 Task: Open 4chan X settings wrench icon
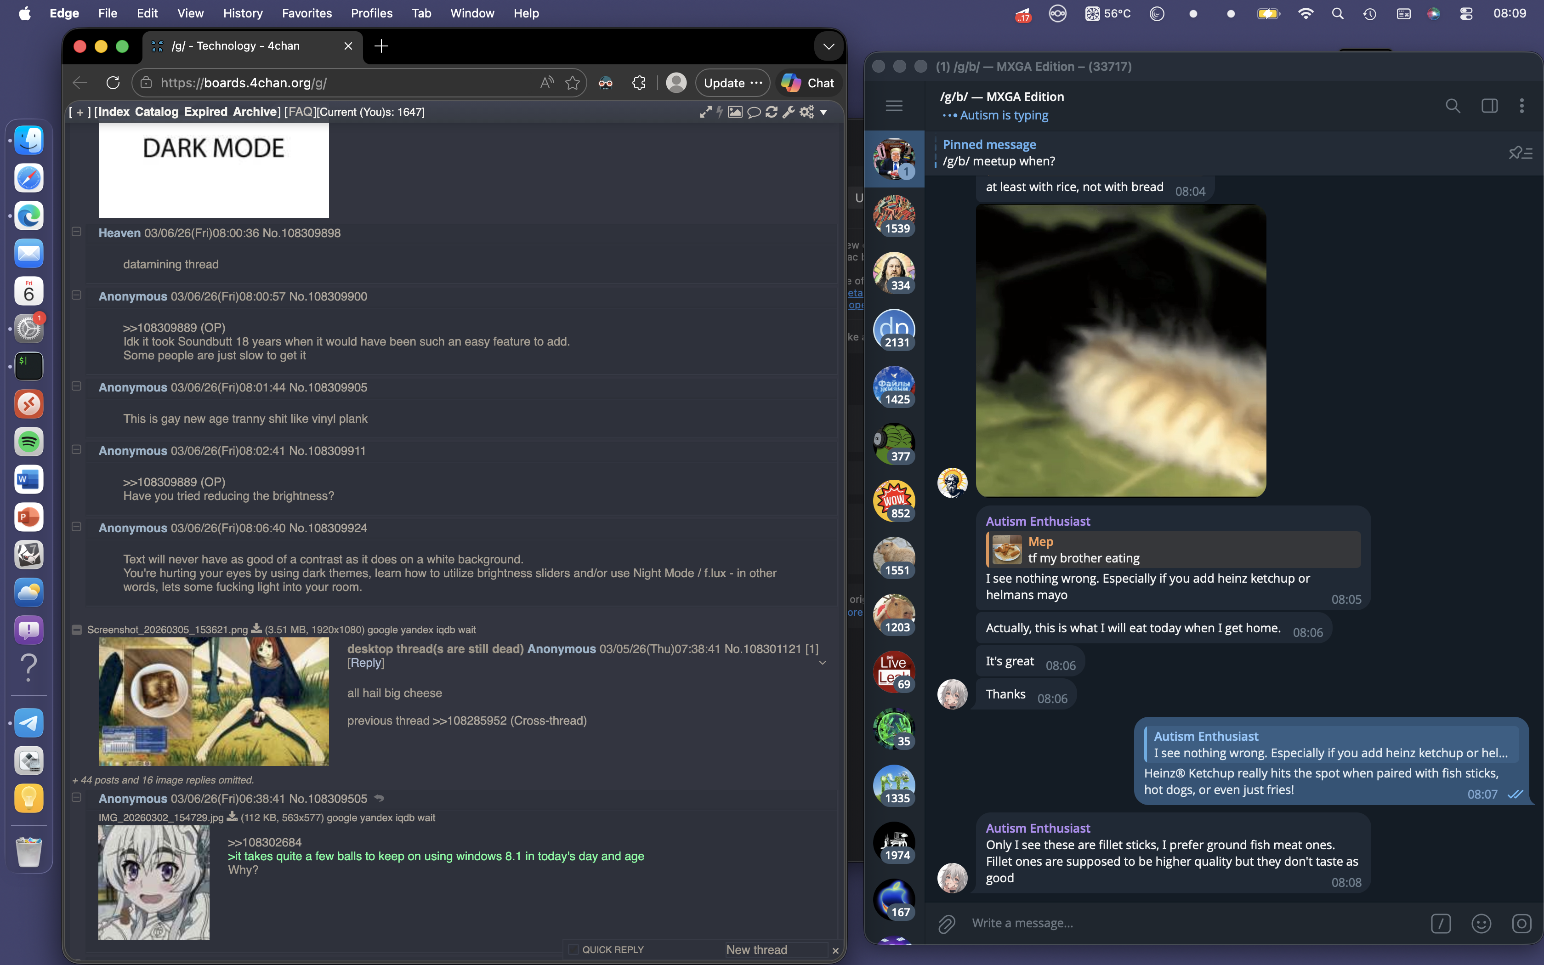tap(789, 112)
